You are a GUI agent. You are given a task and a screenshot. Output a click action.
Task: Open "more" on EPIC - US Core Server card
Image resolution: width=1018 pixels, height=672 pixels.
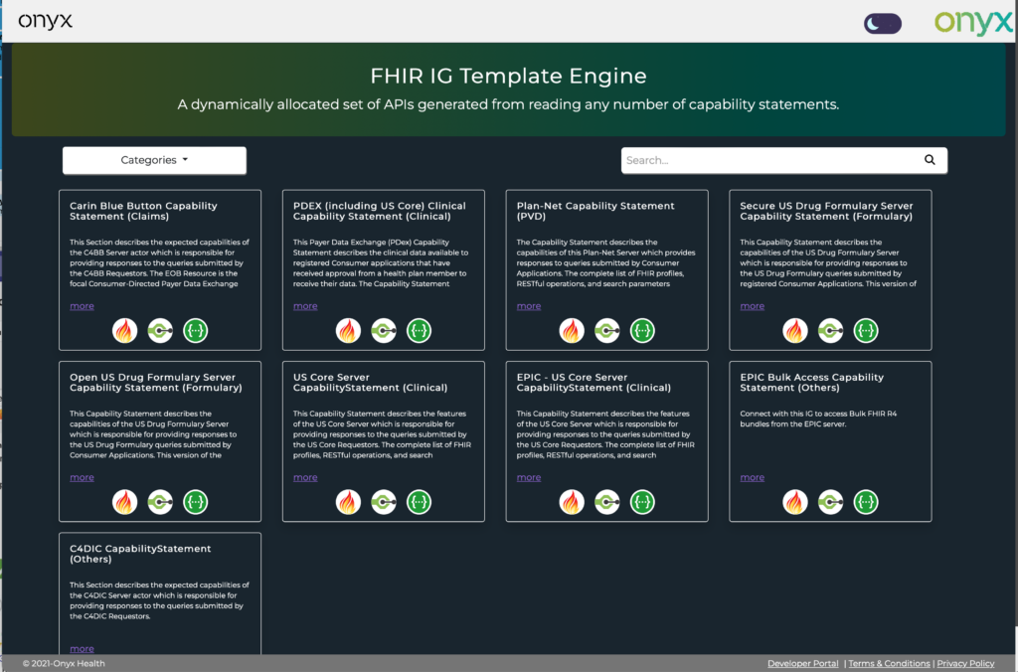pos(529,477)
